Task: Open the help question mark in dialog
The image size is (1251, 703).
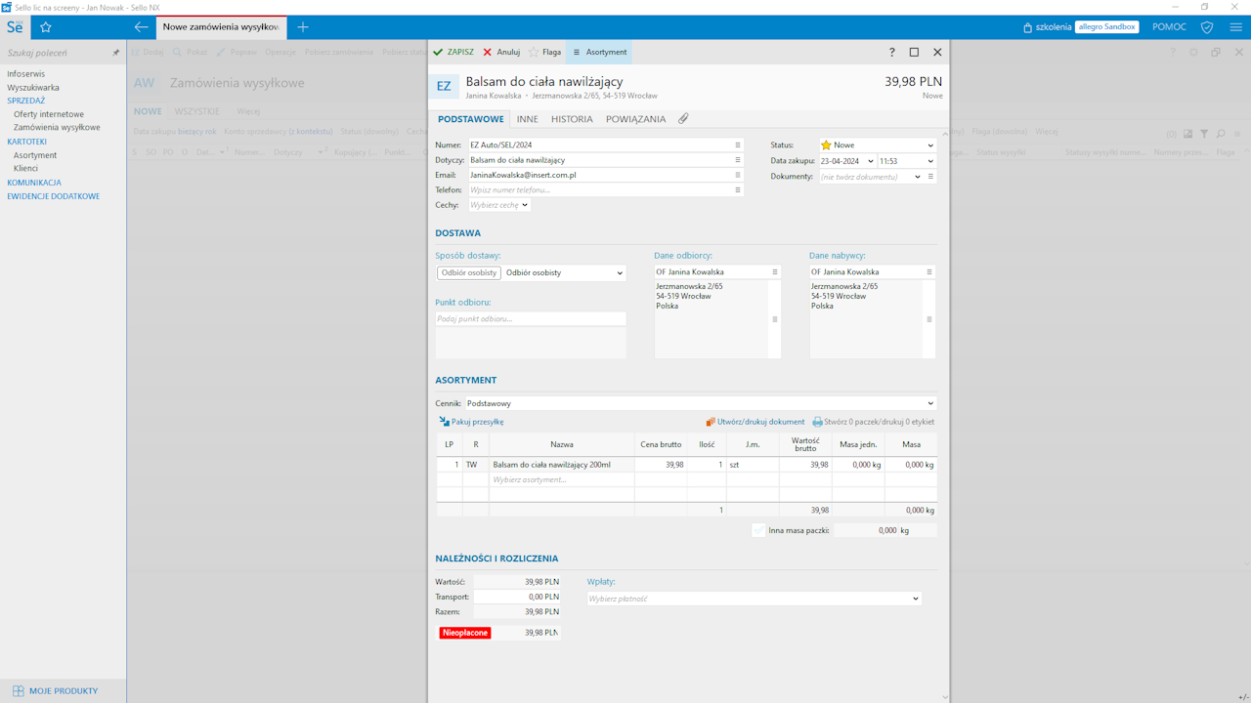Action: [x=891, y=52]
